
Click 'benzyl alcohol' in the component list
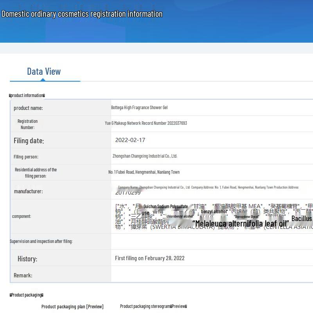coord(214,212)
